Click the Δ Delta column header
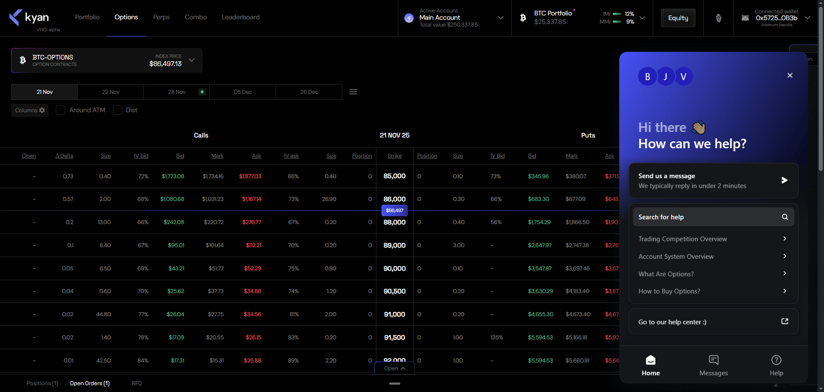Viewport: 824px width, 392px height. tap(64, 156)
